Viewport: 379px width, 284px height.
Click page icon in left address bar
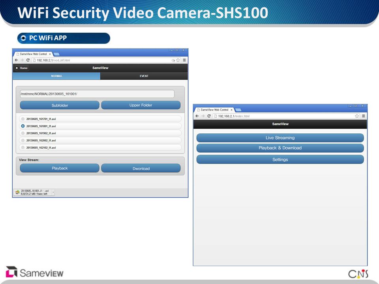tap(34, 60)
